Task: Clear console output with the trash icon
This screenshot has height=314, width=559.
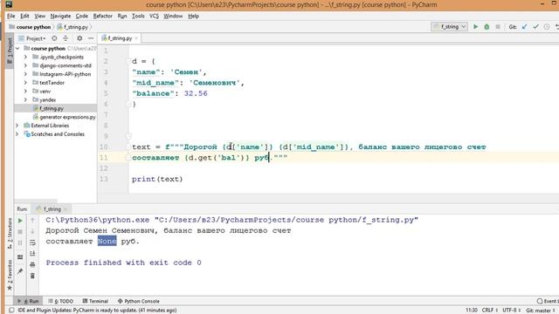Action: (x=32, y=276)
